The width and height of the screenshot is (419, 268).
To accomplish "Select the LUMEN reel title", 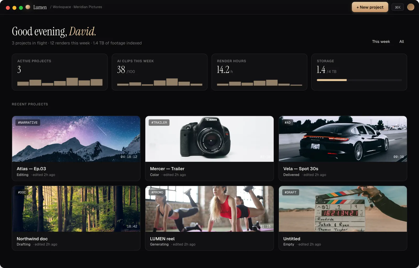I will pyautogui.click(x=162, y=239).
